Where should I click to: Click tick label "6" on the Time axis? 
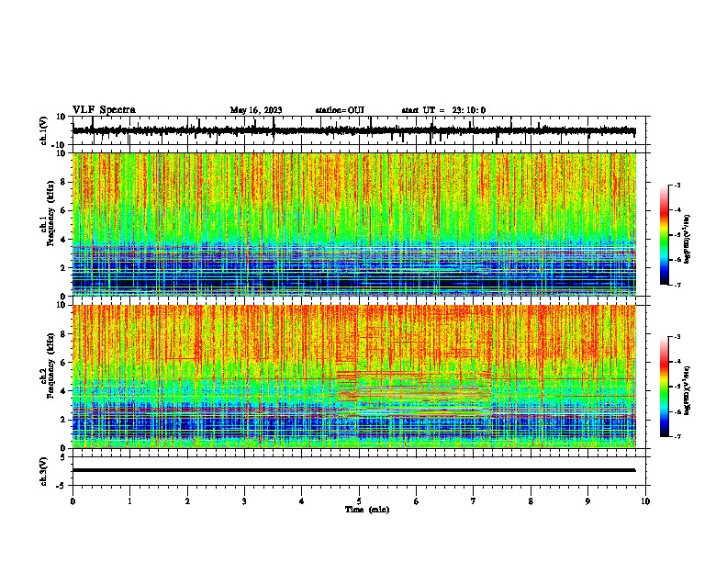416,501
